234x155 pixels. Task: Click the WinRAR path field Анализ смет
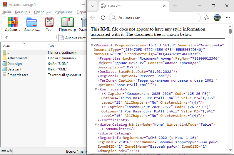(73, 38)
